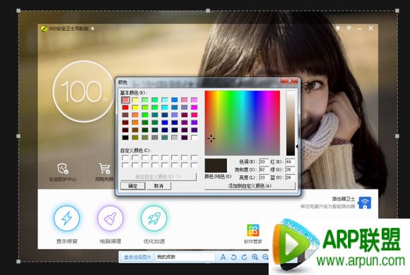This screenshot has height=275, width=410.
Task: Select the last custom color slot
Action: click(x=194, y=165)
